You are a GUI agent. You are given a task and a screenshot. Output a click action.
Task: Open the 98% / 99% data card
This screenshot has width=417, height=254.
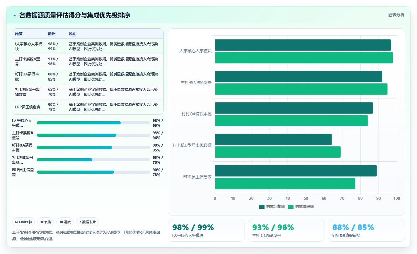coord(206,230)
